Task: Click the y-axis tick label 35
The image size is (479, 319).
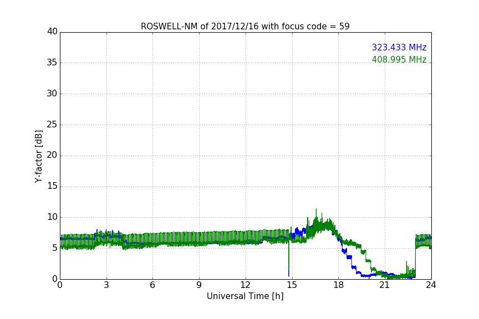Action: (52, 63)
